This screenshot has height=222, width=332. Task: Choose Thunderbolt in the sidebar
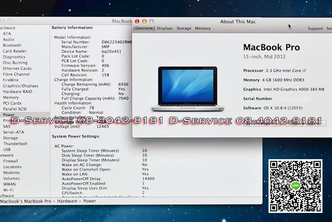click(x=15, y=143)
